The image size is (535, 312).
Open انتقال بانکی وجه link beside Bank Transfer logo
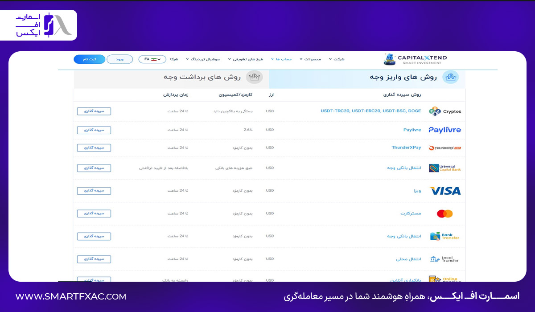click(404, 236)
